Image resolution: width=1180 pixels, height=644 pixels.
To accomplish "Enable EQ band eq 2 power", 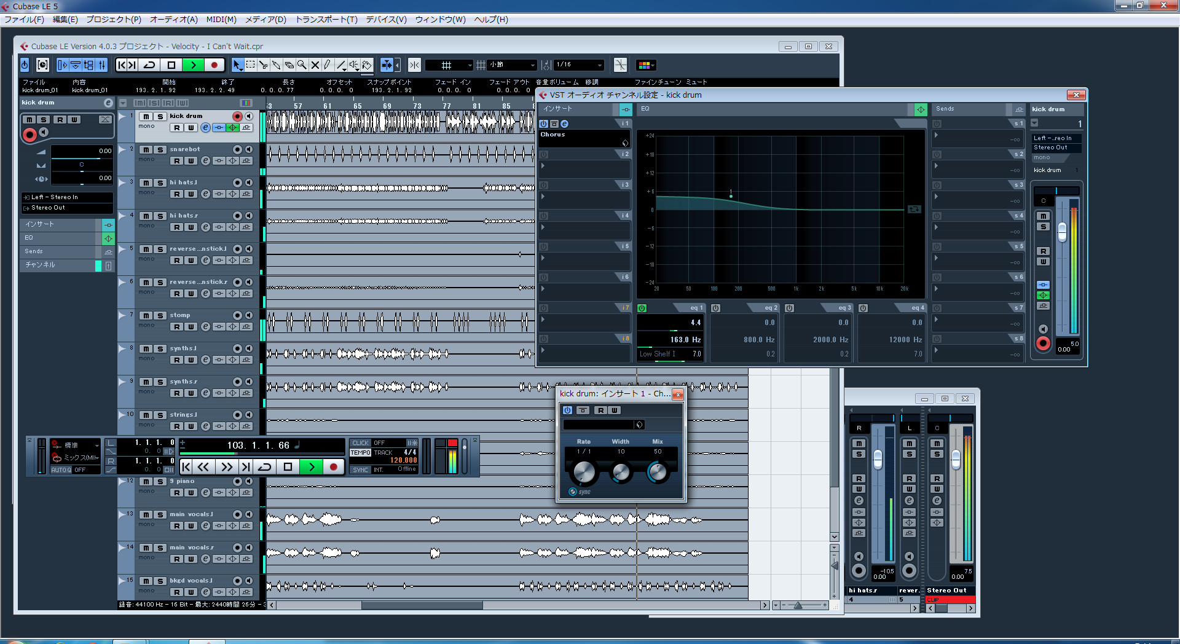I will click(716, 308).
